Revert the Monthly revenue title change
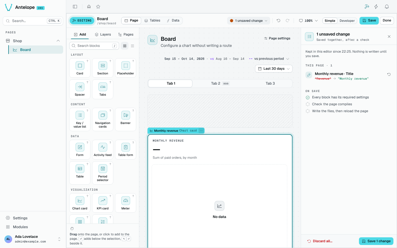Viewport: 397px width, 248px height. coord(389,74)
